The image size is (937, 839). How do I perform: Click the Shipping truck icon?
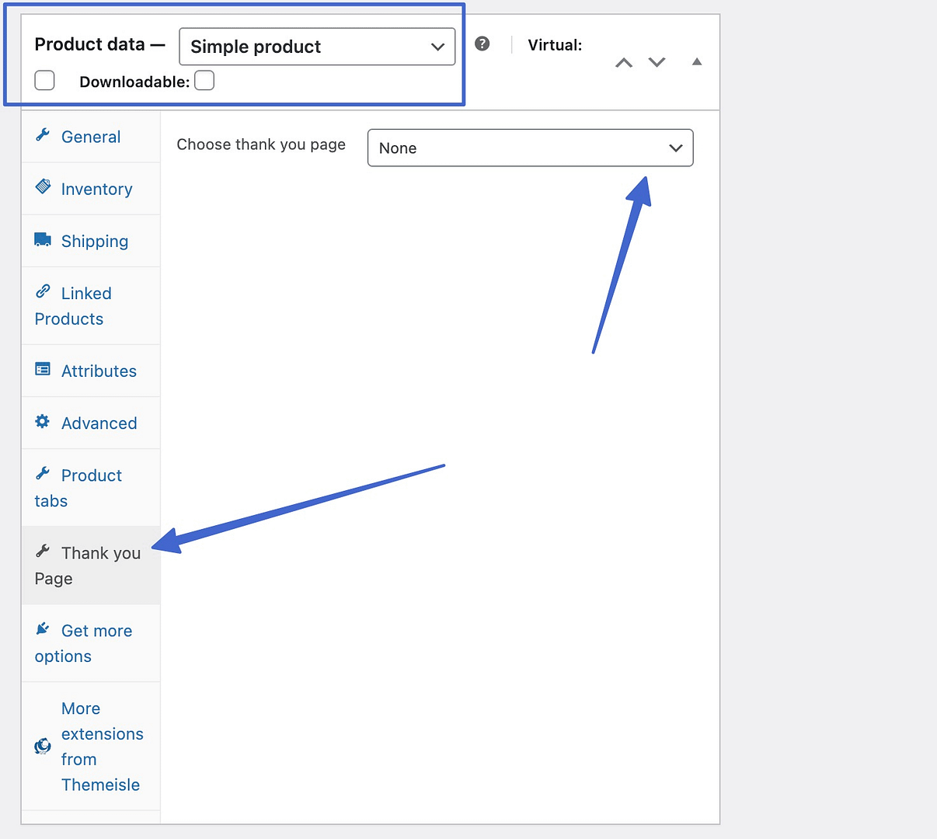tap(43, 240)
